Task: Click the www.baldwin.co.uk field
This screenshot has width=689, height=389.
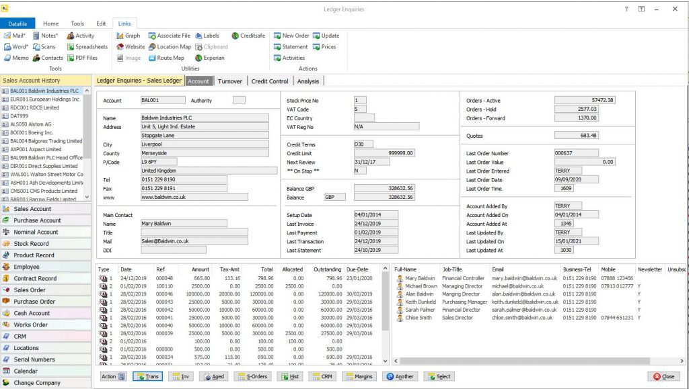Action: pos(194,197)
